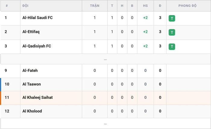Image resolution: width=211 pixels, height=129 pixels.
Task: Click Al-Qadisiyah FC green T form badge
Action: 172,47
